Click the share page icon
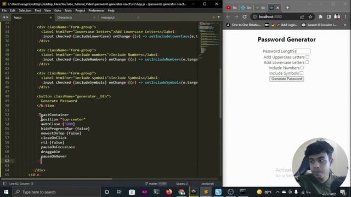The width and height of the screenshot is (351, 197). pyautogui.click(x=302, y=17)
